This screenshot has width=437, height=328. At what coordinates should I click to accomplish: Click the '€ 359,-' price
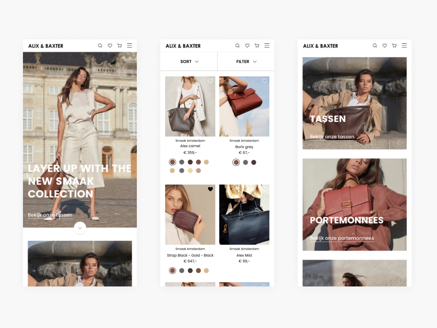pyautogui.click(x=190, y=153)
